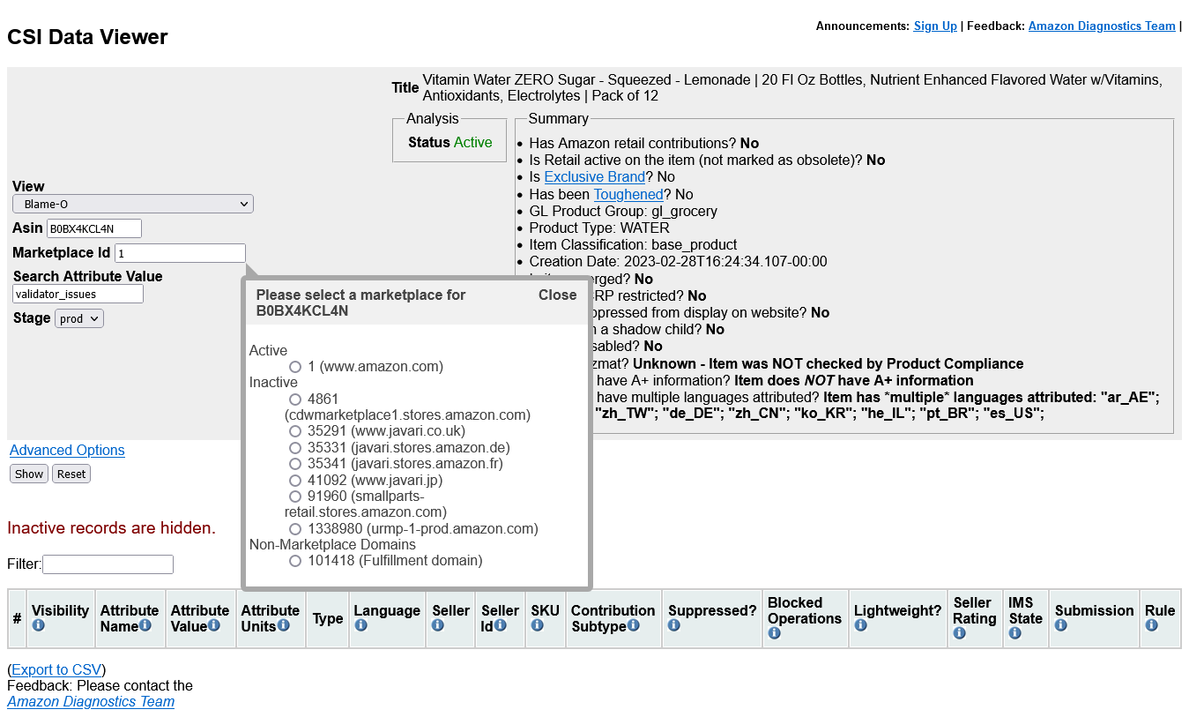1189x717 pixels.
Task: Click the 'CSI Data Viewer' heading
Action: tap(87, 37)
